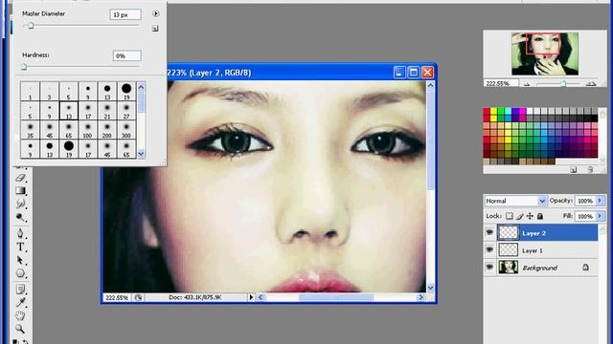Click the Background layer thumbnail
The height and width of the screenshot is (344, 613).
pyautogui.click(x=509, y=268)
